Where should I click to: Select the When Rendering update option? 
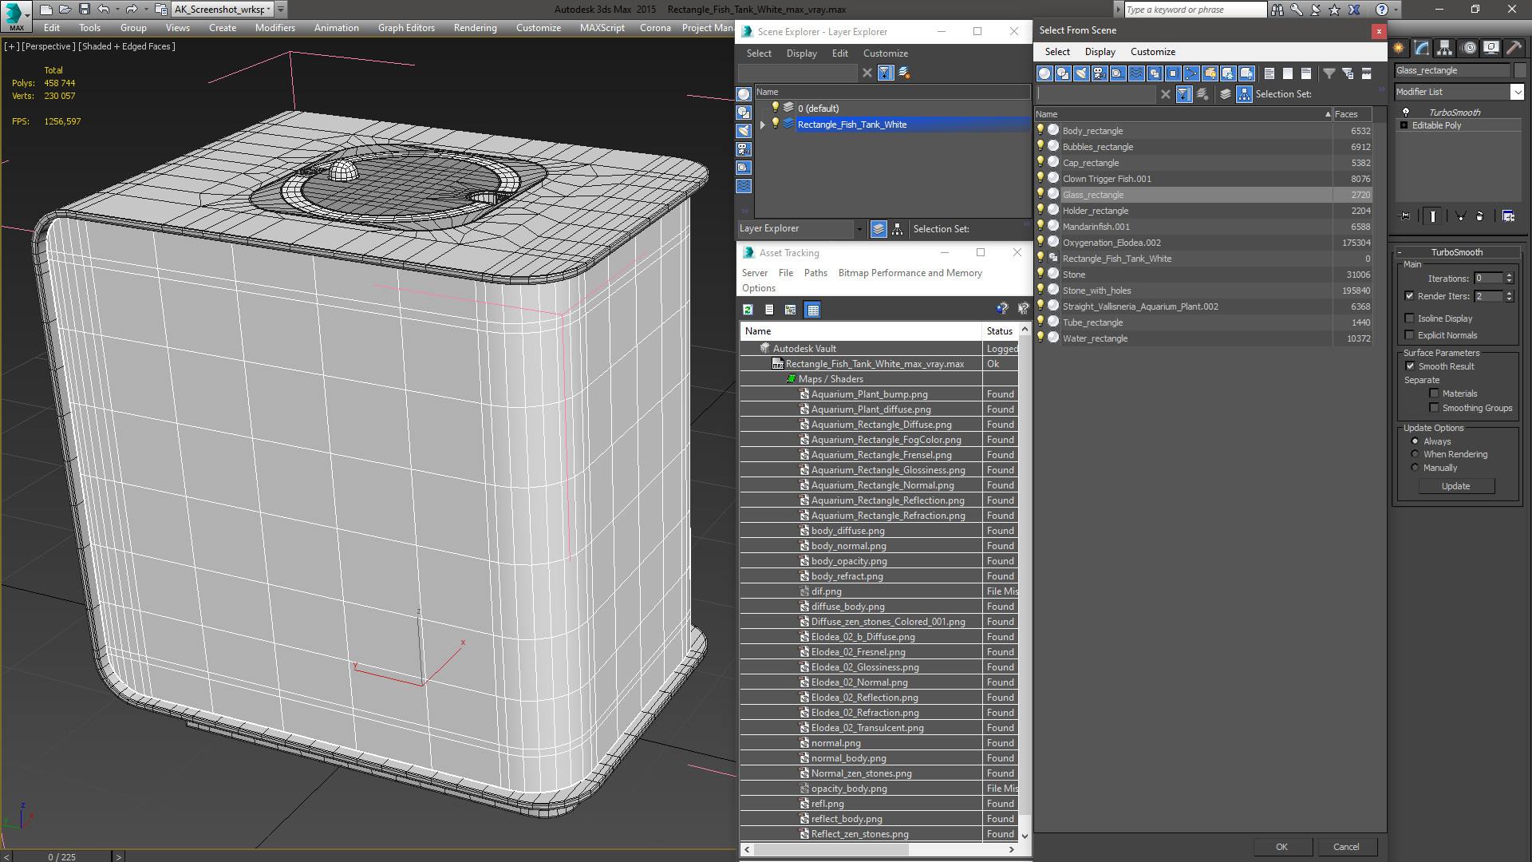[x=1415, y=454]
